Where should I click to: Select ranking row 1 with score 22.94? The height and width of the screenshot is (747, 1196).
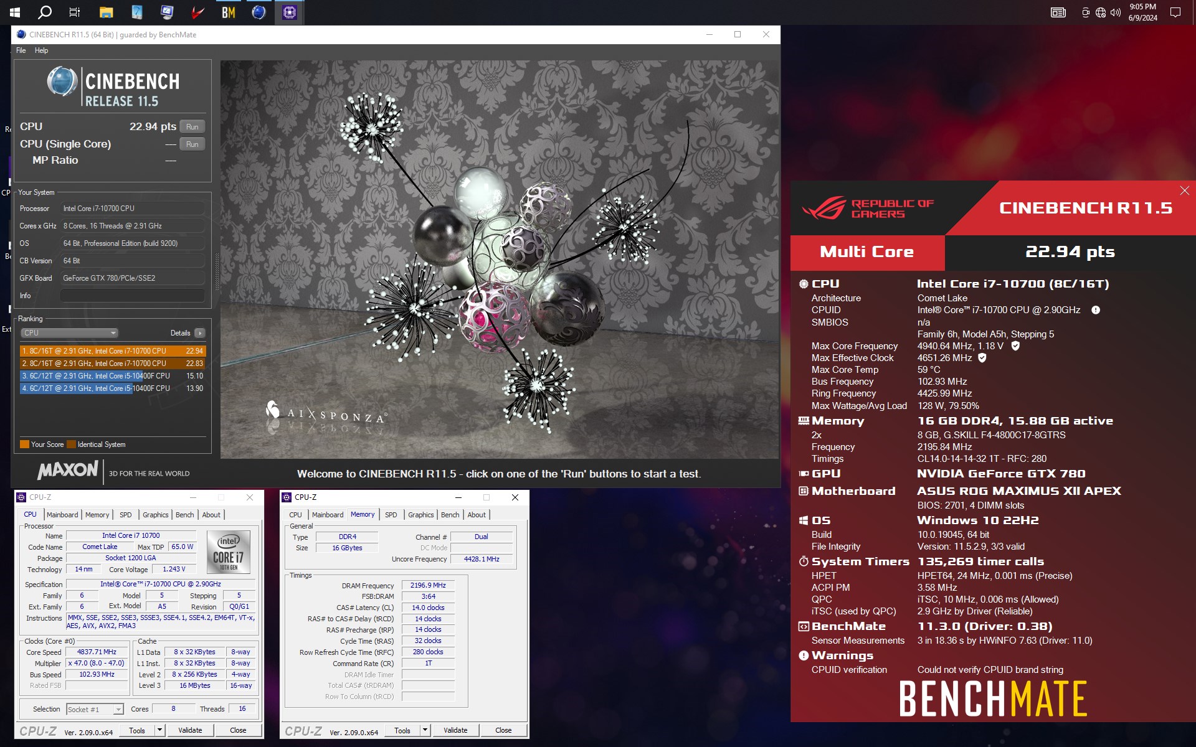112,351
